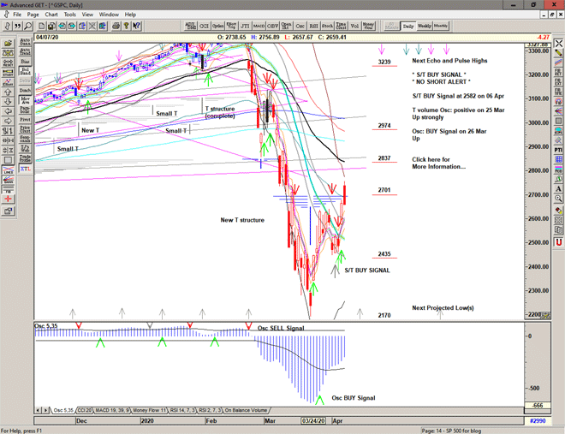Switch chart to Weekly timeframe
565x434 pixels.
click(x=424, y=27)
